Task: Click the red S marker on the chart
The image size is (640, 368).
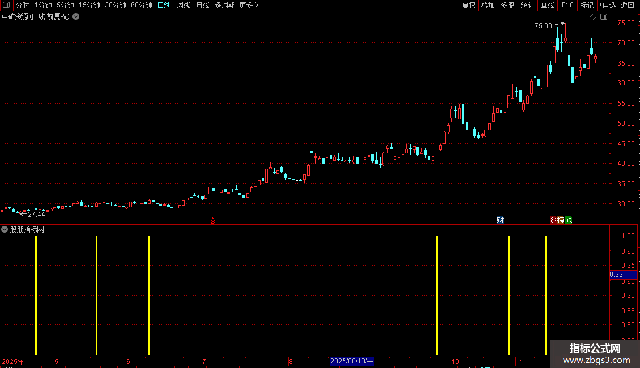Action: (x=212, y=221)
